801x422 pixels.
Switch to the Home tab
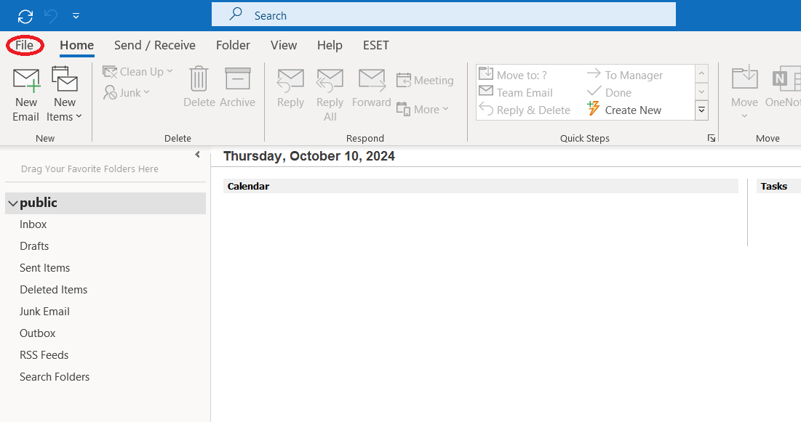[x=76, y=46]
